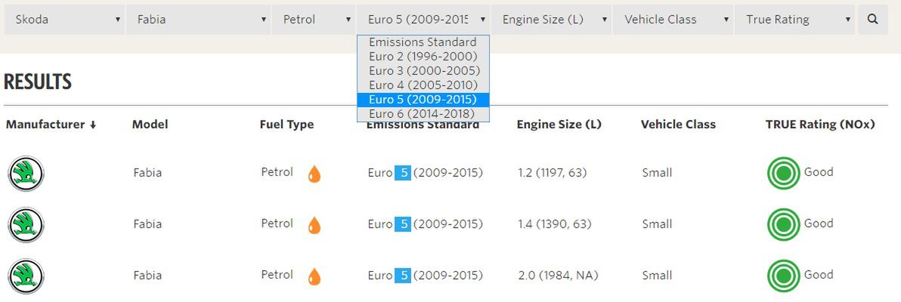Screen dimensions: 901x302
Task: Click green Good rating icon for 1.2 engine
Action: pos(783,174)
